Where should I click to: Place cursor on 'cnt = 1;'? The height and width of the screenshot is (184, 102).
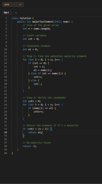click(39, 67)
